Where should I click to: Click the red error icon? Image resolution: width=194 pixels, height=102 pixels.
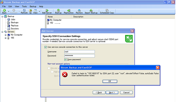point(65,74)
